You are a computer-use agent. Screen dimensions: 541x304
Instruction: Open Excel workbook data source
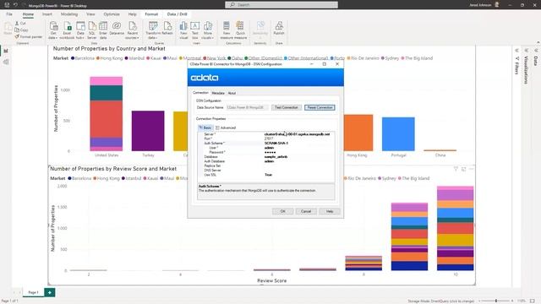point(67,30)
